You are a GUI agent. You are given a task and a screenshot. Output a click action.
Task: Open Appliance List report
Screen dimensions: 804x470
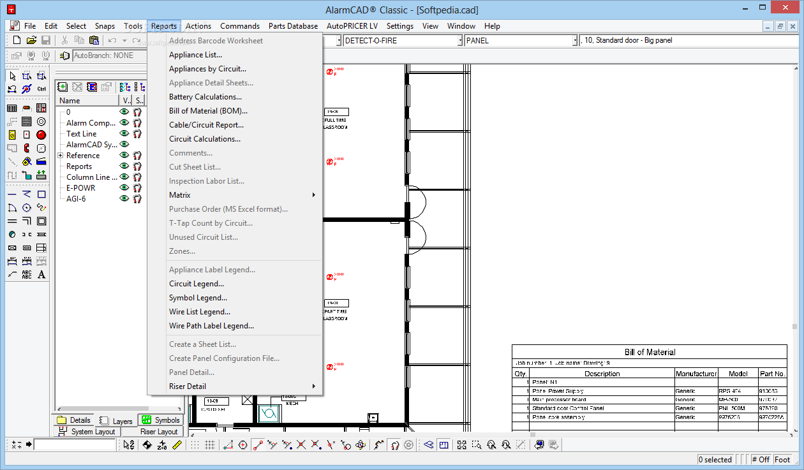point(195,55)
